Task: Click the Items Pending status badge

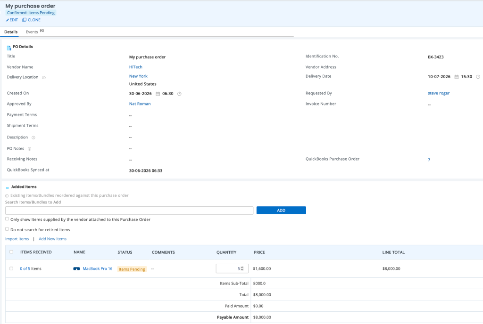Action: tap(132, 269)
